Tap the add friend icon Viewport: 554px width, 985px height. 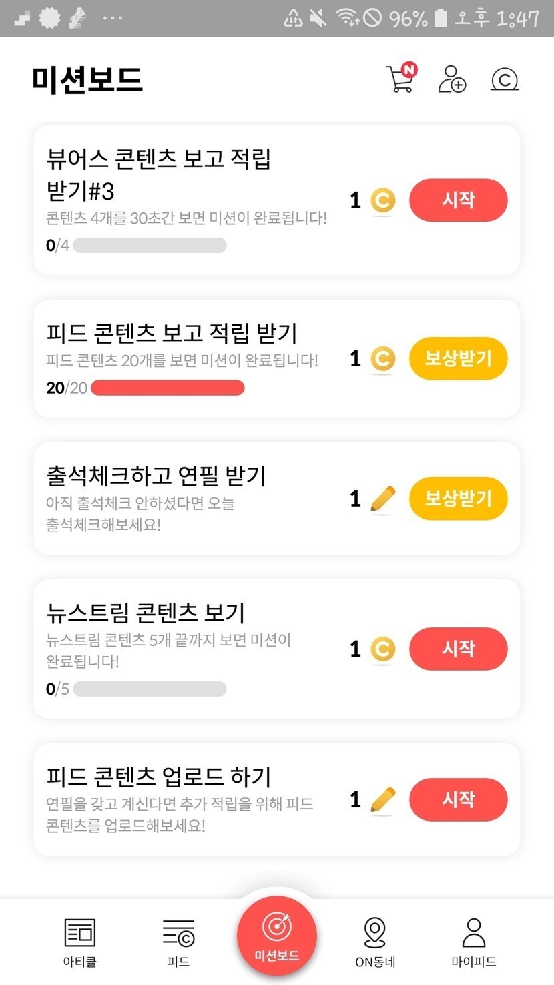(452, 79)
